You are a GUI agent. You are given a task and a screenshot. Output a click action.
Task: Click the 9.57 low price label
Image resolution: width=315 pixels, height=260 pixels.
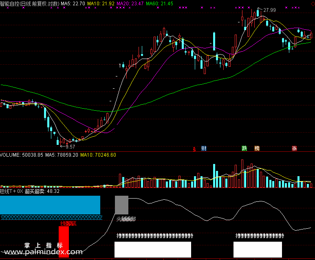pyautogui.click(x=70, y=147)
